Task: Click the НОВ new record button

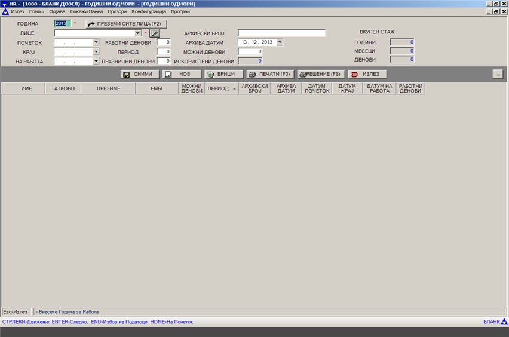Action: pos(181,75)
